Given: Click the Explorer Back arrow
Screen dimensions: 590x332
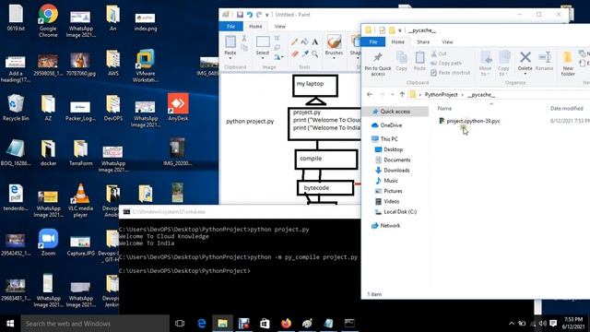Looking at the screenshot, I should tap(370, 94).
